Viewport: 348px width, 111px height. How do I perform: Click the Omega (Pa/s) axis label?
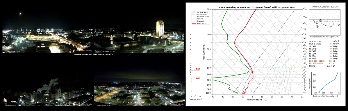click(196, 99)
